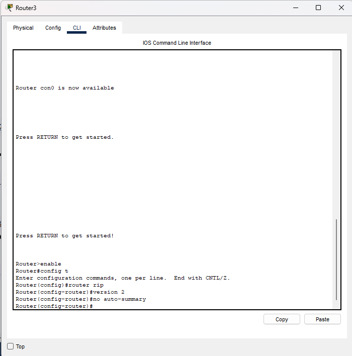Click the 'version 2' command line

point(70,292)
